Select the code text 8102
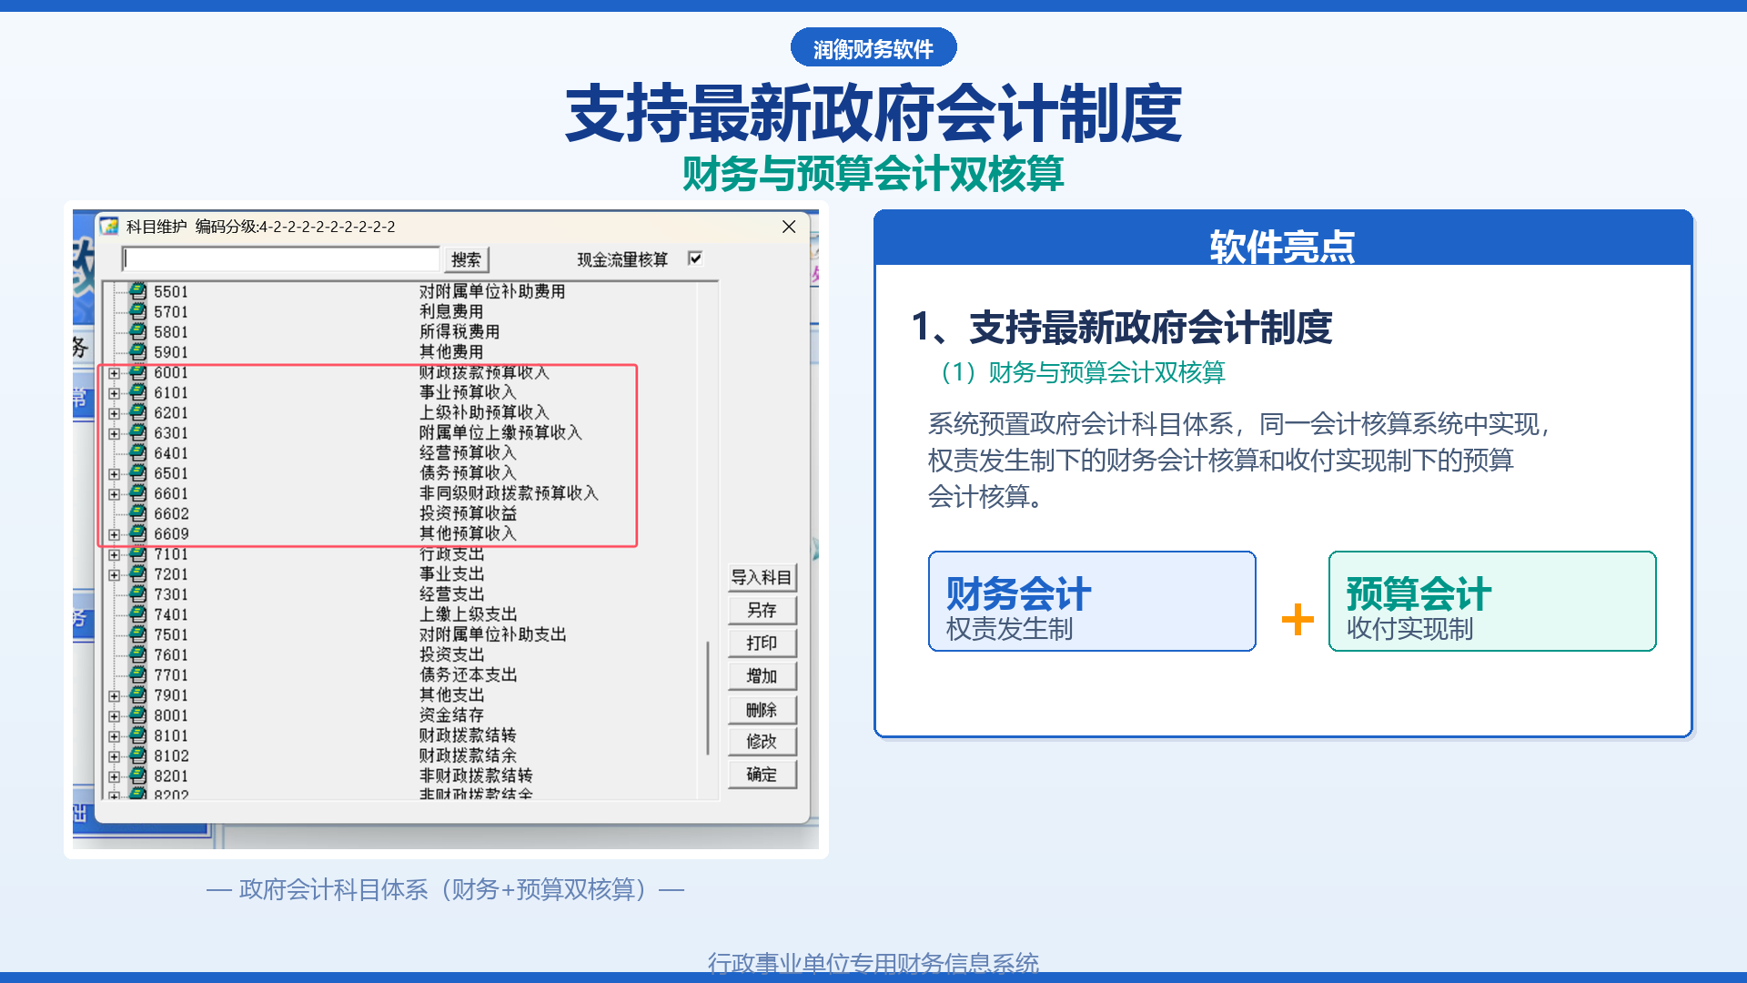Image resolution: width=1747 pixels, height=983 pixels. [x=171, y=755]
